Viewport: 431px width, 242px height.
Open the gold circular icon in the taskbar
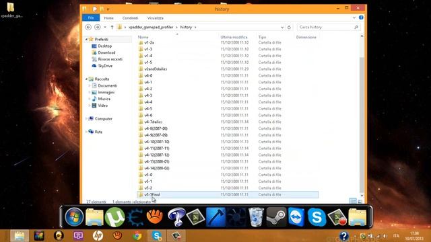pos(59,236)
